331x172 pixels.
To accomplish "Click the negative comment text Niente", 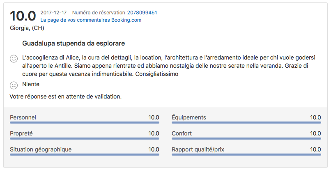I will pyautogui.click(x=31, y=84).
